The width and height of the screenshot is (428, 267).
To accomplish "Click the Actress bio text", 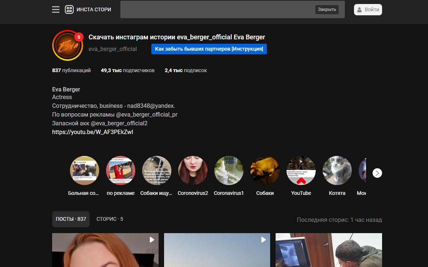I will [x=62, y=97].
